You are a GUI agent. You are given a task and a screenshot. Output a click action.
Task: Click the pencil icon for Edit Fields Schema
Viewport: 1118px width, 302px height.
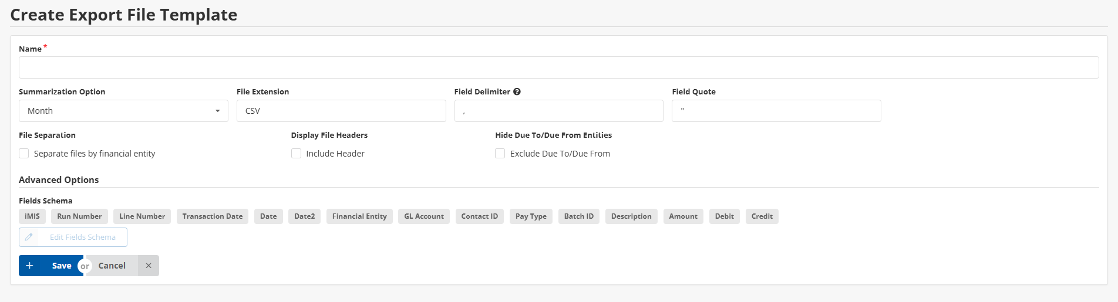pos(29,237)
